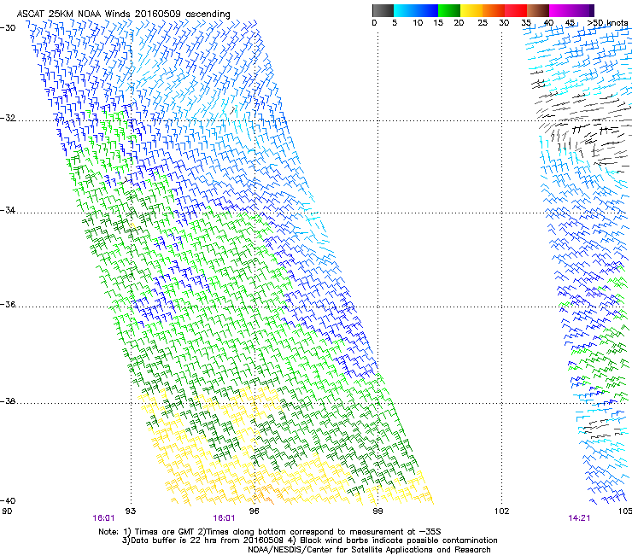Viewport: 632px width, 555px height.
Task: Click the legend label '30'
Action: pos(504,23)
